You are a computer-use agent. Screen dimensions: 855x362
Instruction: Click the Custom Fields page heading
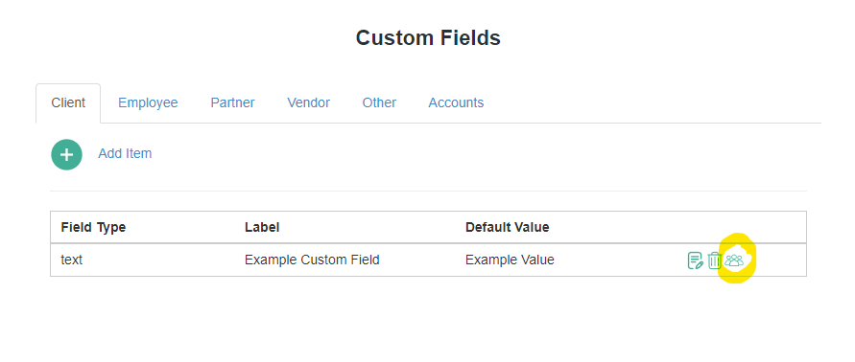coord(428,38)
